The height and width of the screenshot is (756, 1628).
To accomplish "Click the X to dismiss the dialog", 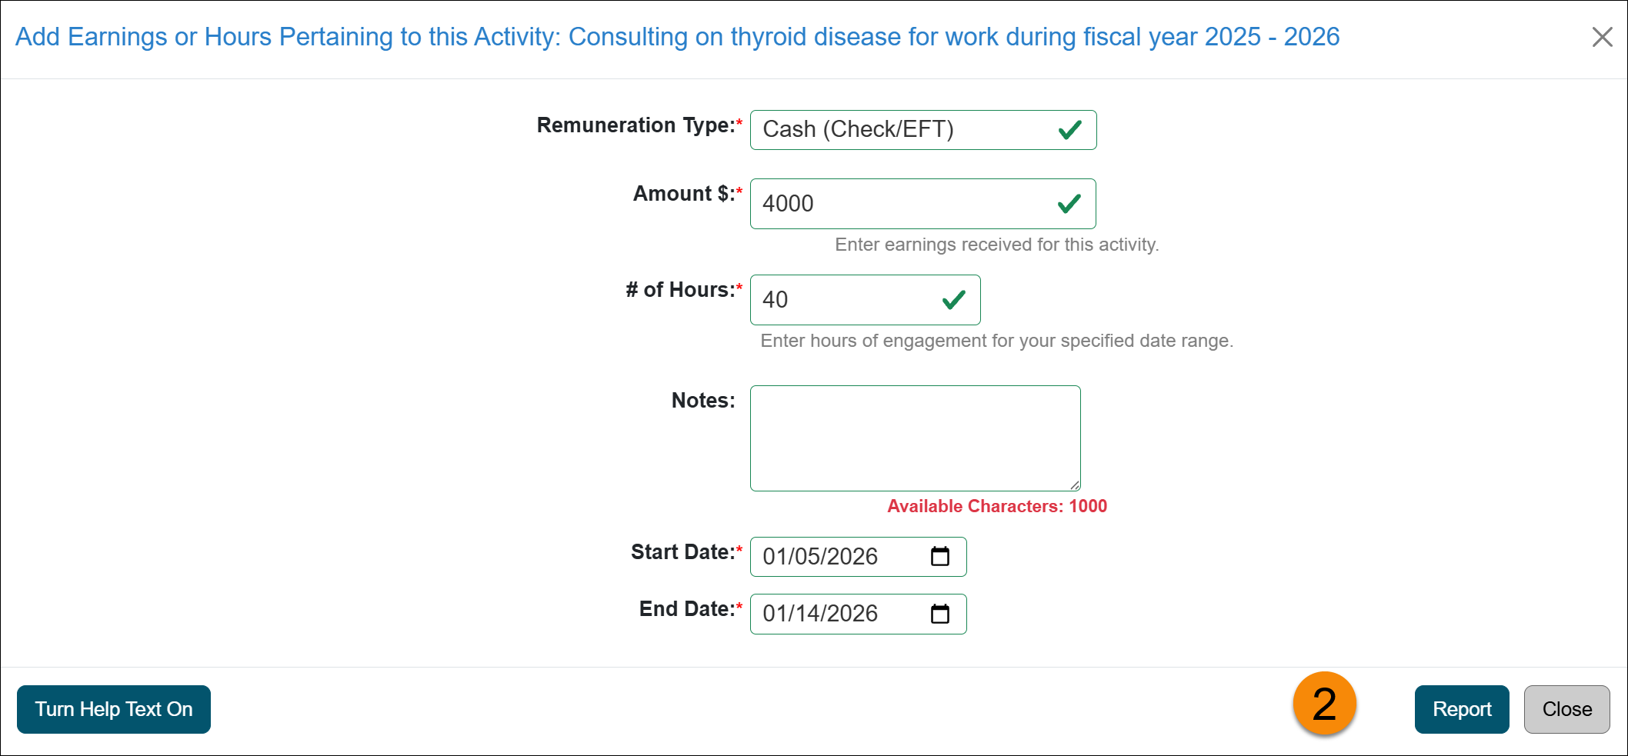I will click(x=1602, y=36).
